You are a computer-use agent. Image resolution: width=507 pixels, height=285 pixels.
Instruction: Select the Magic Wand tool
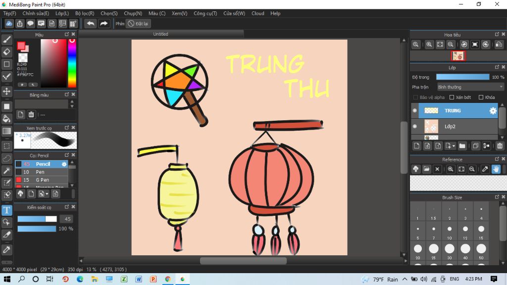point(7,171)
